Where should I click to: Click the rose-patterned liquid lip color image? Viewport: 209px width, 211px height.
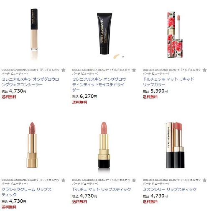point(175,34)
